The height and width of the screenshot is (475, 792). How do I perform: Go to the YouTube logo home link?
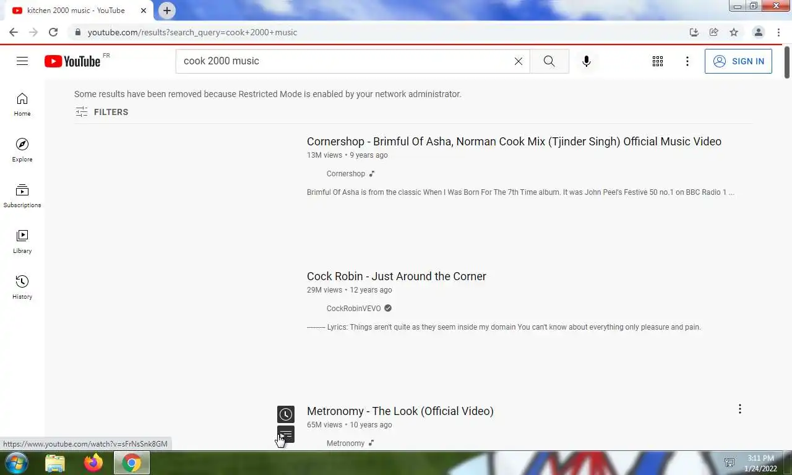[72, 61]
